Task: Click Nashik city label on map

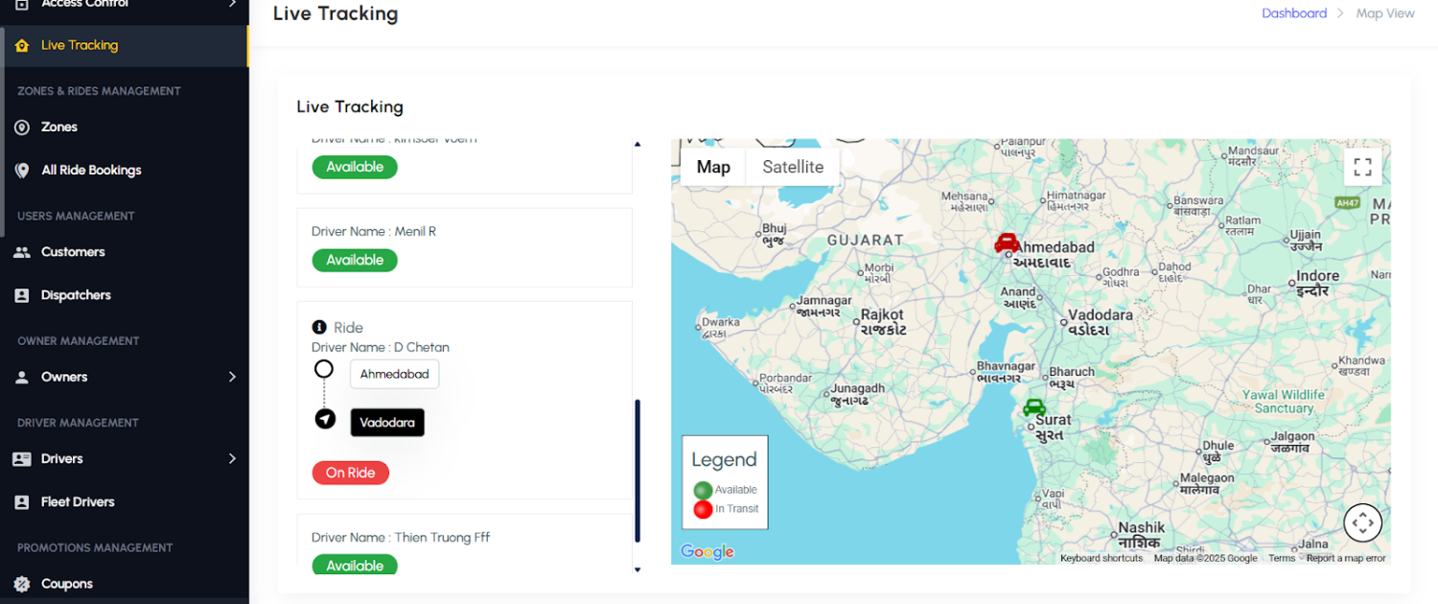Action: click(x=1141, y=534)
